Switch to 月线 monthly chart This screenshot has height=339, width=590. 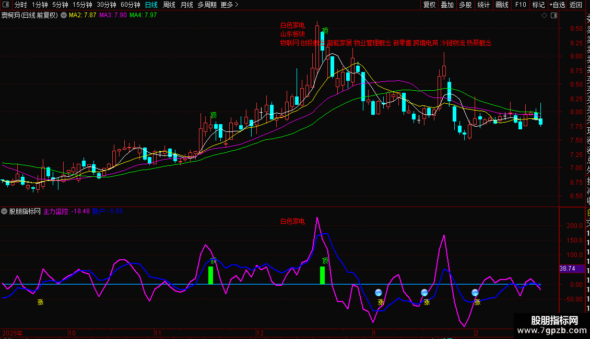tap(186, 5)
